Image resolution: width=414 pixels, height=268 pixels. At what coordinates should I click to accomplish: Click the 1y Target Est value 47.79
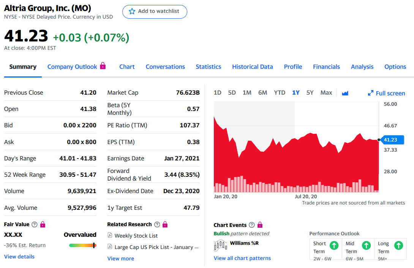tap(191, 208)
